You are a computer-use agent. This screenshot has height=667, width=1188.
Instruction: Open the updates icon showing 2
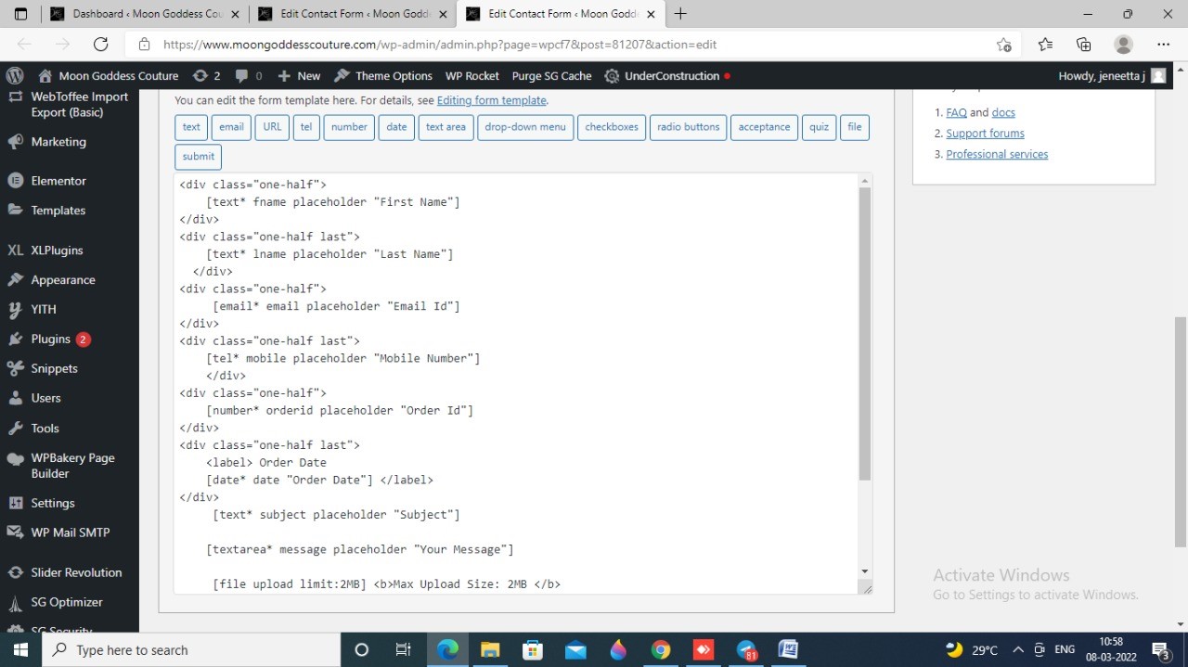(x=206, y=76)
